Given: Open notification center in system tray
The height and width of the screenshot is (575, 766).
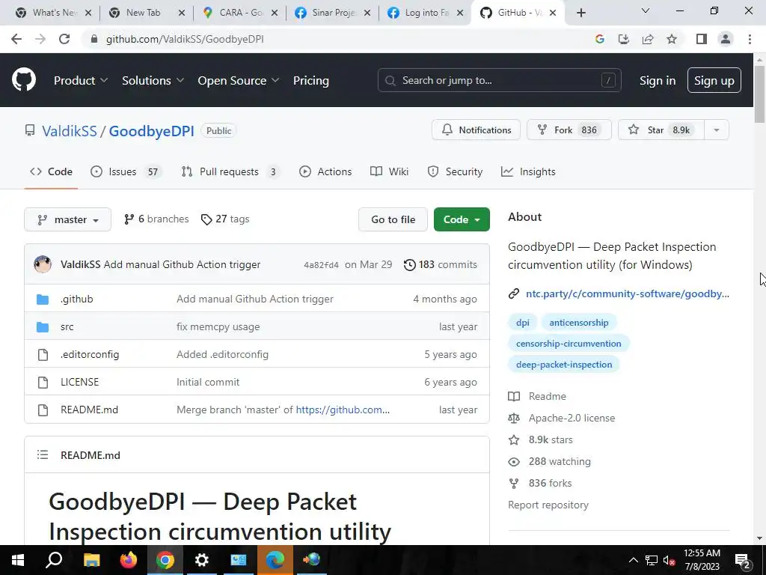Looking at the screenshot, I should click(x=743, y=560).
